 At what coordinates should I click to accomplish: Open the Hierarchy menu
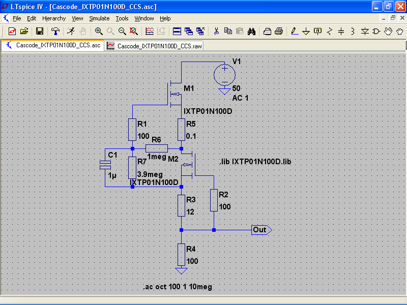click(54, 18)
